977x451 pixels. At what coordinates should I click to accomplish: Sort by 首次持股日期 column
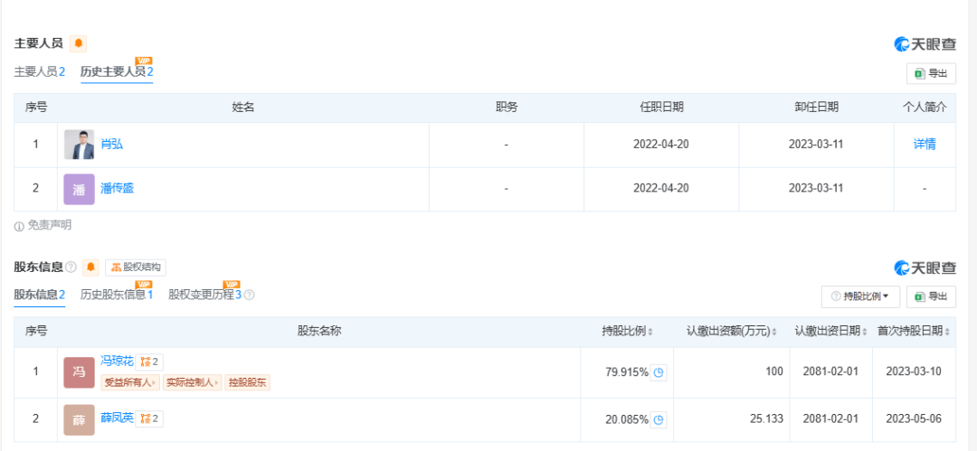coord(914,331)
